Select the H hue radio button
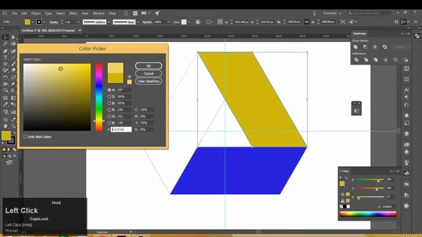The width and height of the screenshot is (422, 237). (x=109, y=90)
